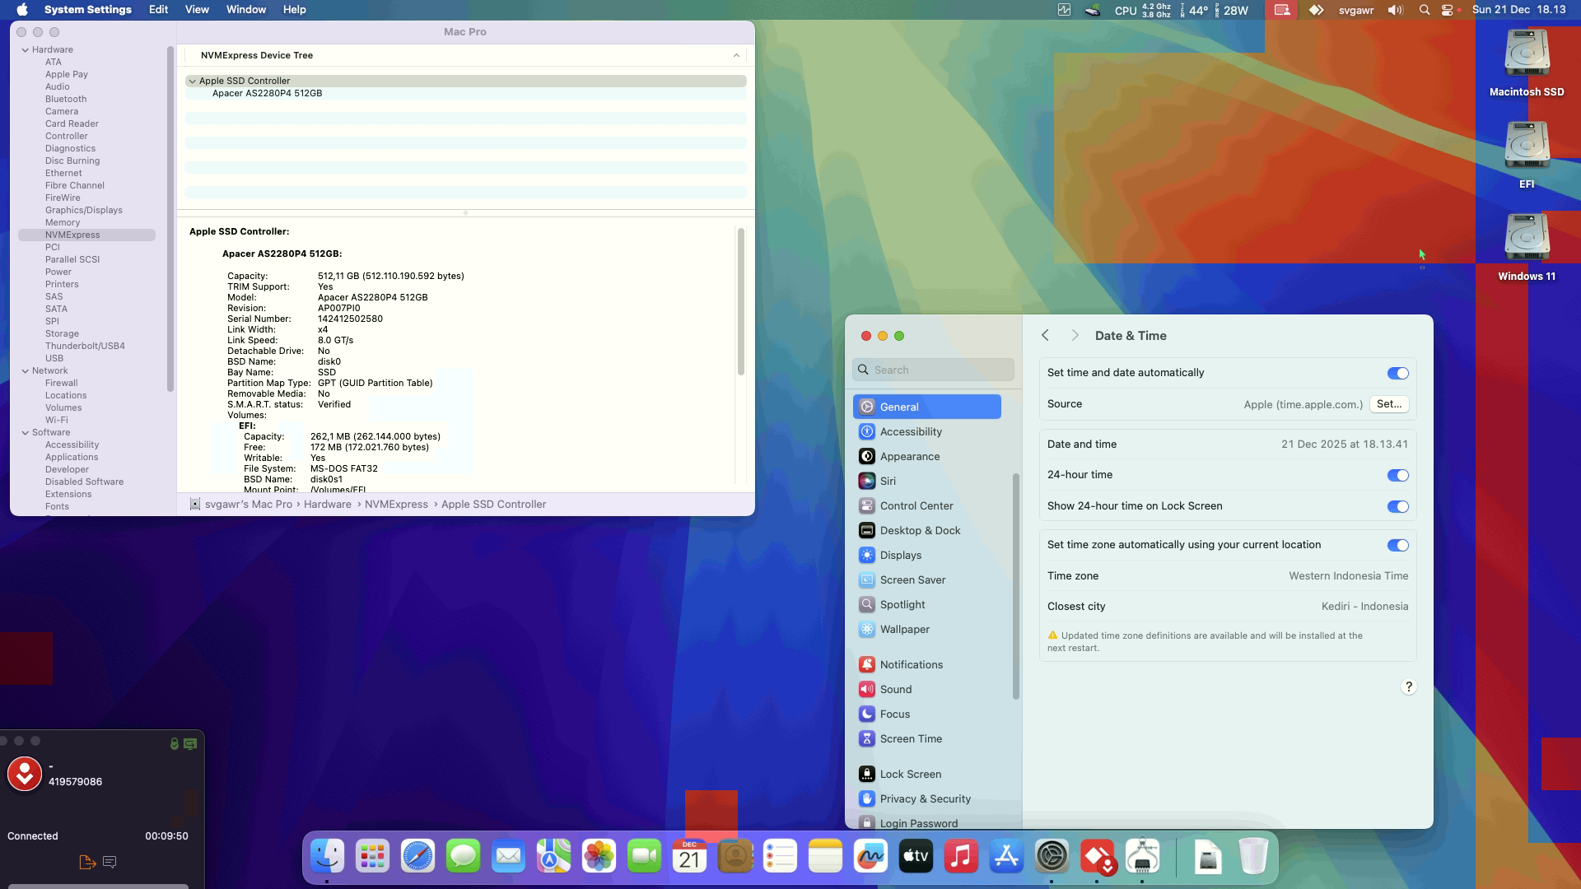Viewport: 1581px width, 889px height.
Task: Select Privacy & Security in Settings
Action: tap(927, 798)
